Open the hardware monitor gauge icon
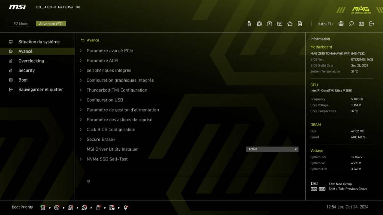 click(x=269, y=24)
